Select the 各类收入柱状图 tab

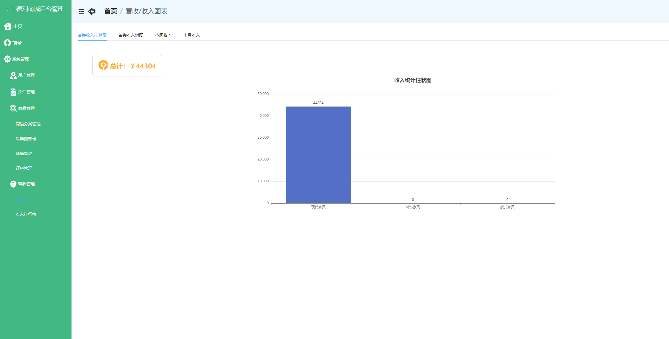[92, 35]
